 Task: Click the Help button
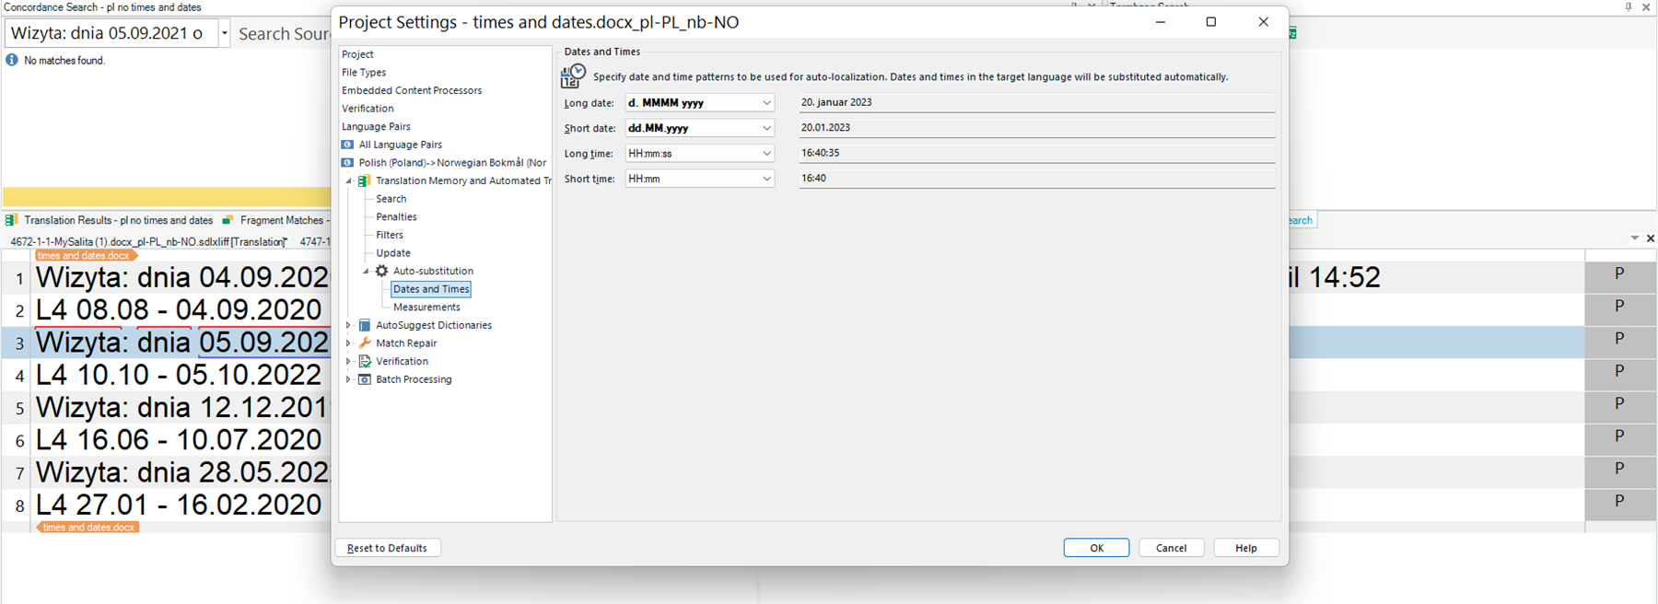click(x=1246, y=548)
